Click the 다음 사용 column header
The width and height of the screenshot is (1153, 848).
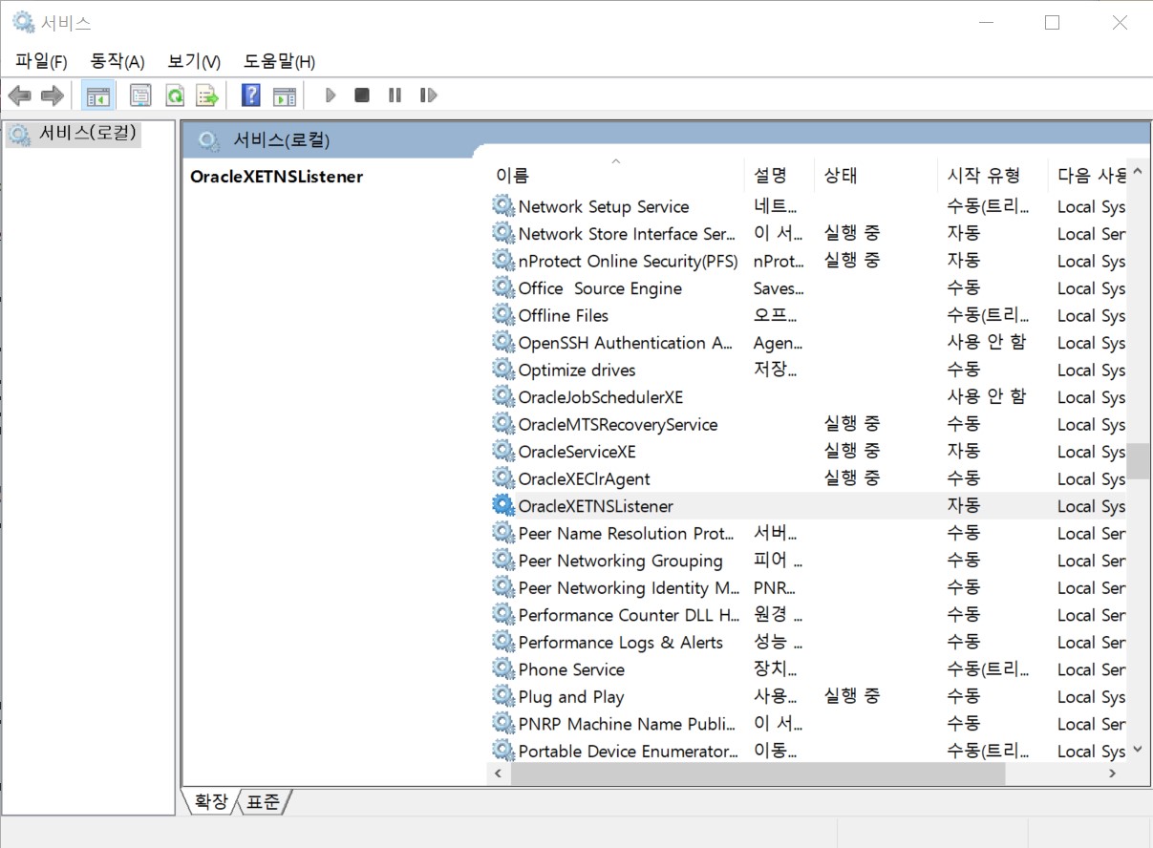coord(1087,175)
